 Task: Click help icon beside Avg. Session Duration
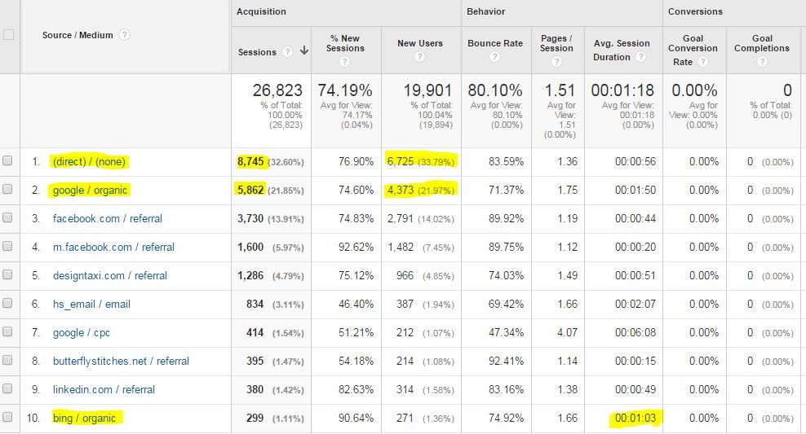point(640,57)
